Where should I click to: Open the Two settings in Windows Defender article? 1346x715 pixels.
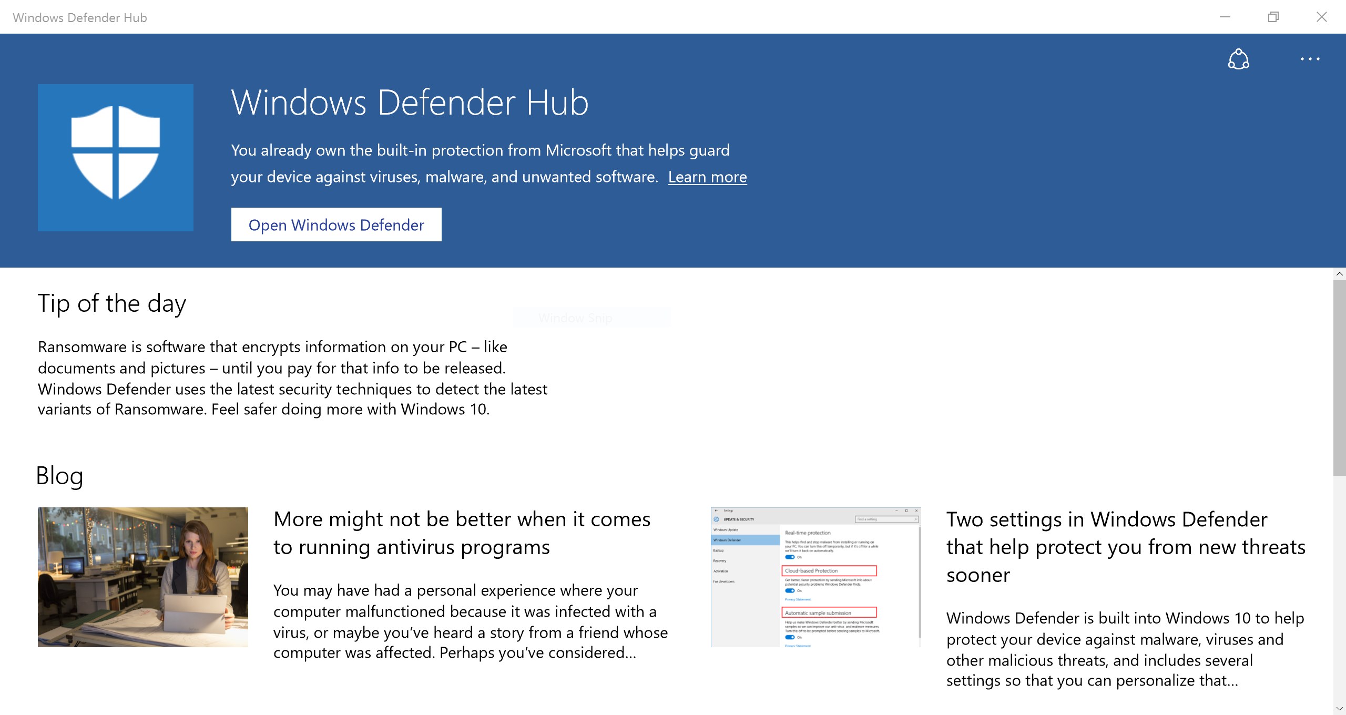click(x=1125, y=547)
